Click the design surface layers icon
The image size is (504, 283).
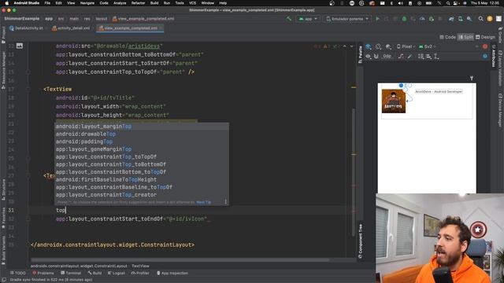point(369,47)
